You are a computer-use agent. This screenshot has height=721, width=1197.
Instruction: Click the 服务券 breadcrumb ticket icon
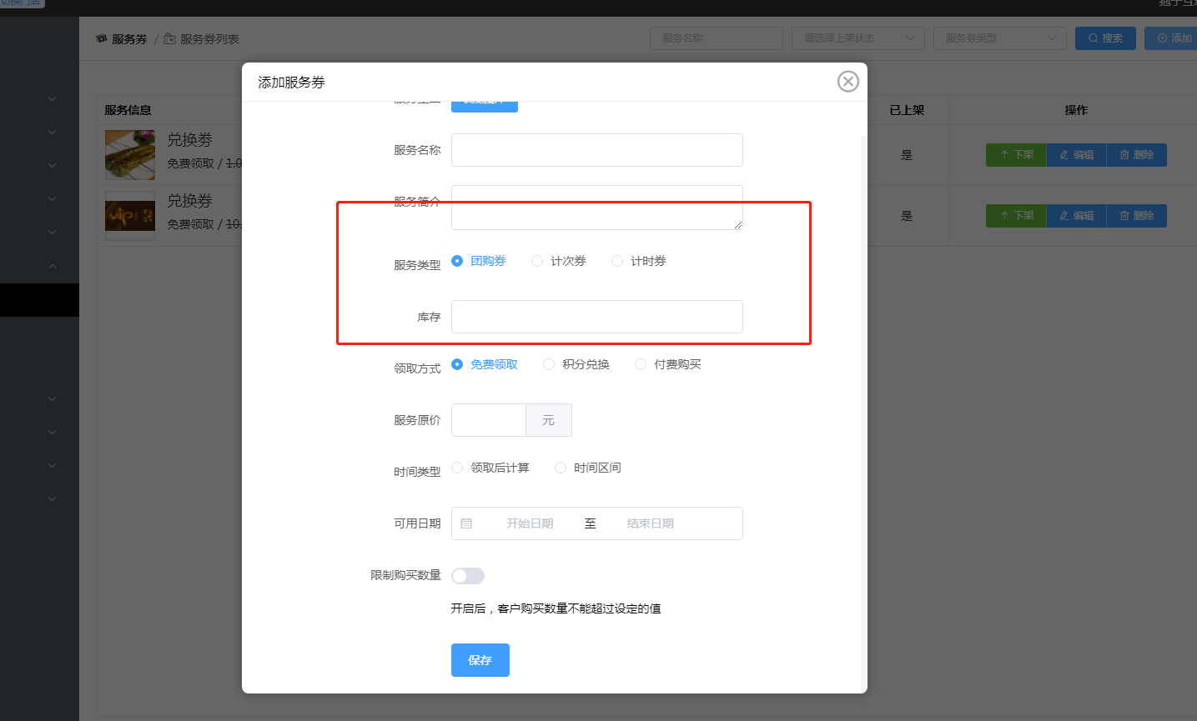(x=102, y=38)
